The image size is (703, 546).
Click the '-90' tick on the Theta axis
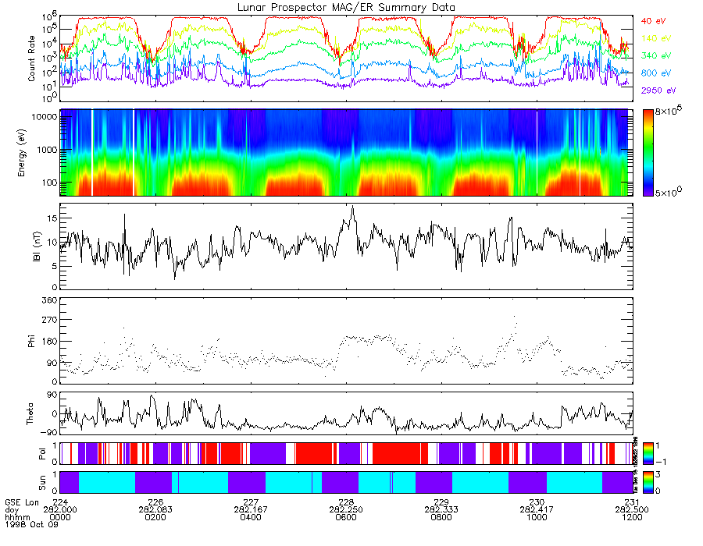48,432
